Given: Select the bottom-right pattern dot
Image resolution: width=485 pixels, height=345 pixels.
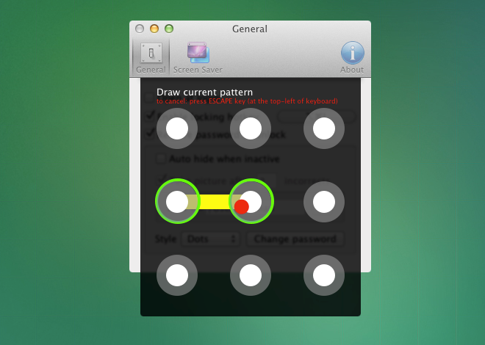Looking at the screenshot, I should click(324, 275).
